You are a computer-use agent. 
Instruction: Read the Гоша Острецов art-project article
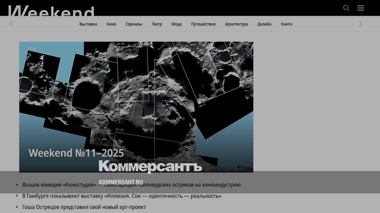point(84,207)
